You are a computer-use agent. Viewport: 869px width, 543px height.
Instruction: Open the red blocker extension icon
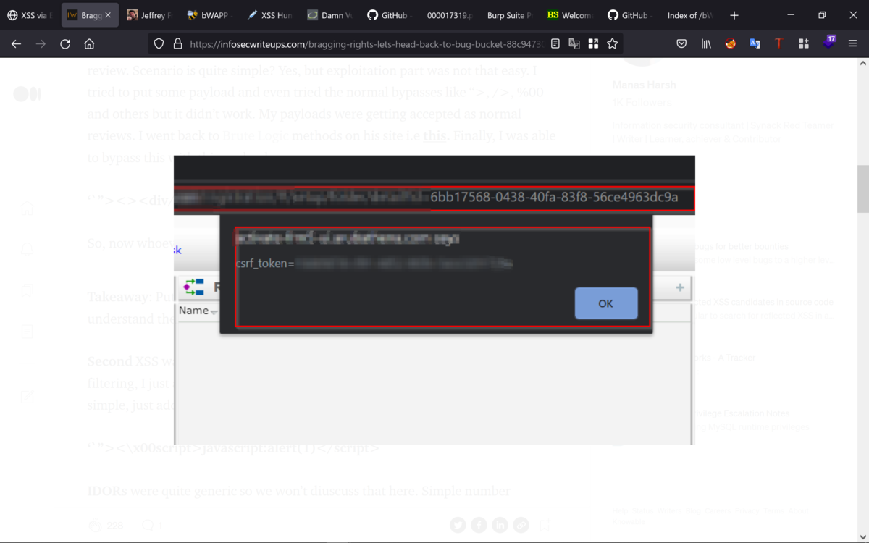coord(731,43)
